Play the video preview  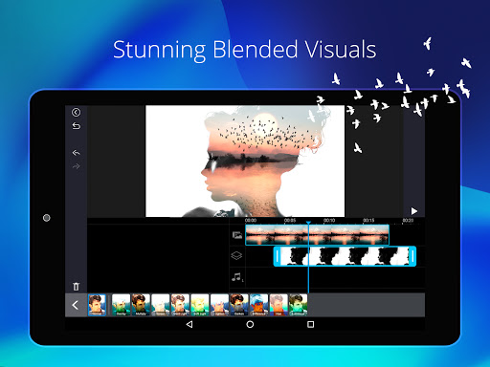pos(414,211)
